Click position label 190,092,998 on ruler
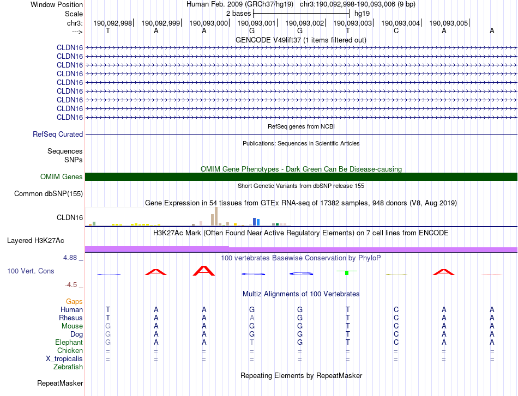Viewport: 518px width, 396px height. (x=113, y=23)
